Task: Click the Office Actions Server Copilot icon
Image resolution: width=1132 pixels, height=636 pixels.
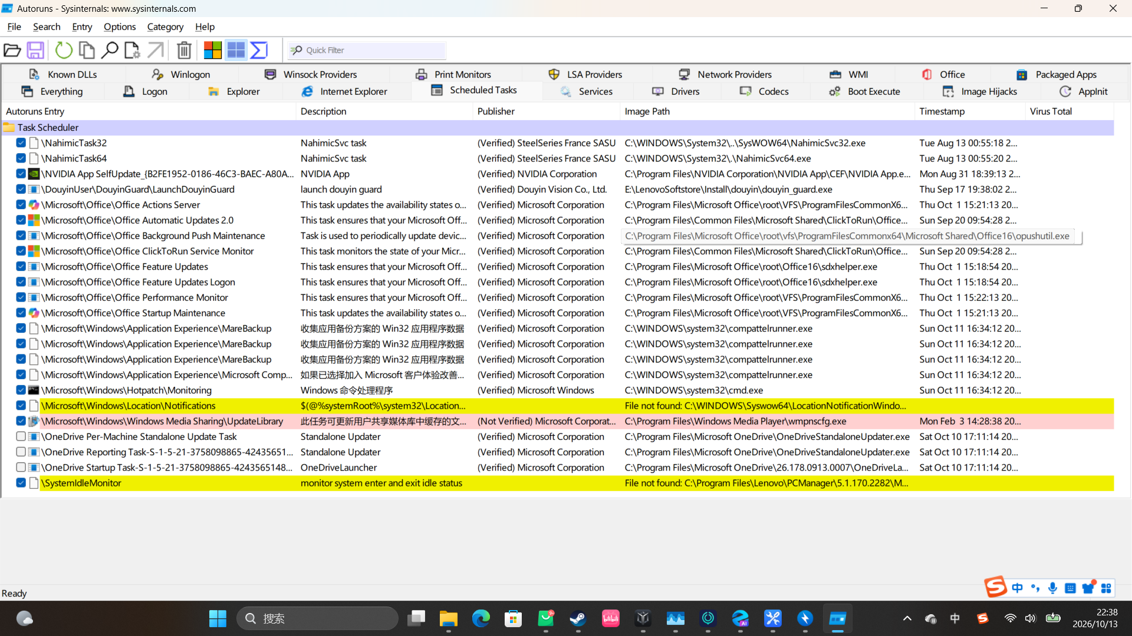Action: point(34,205)
